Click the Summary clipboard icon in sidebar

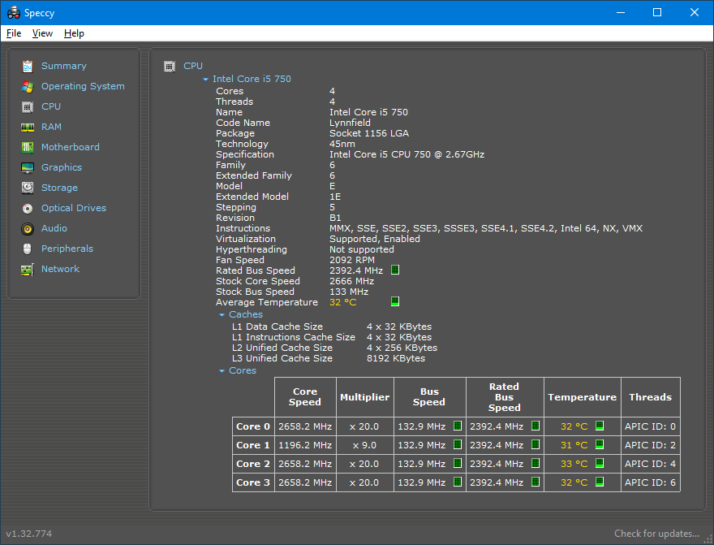point(28,66)
